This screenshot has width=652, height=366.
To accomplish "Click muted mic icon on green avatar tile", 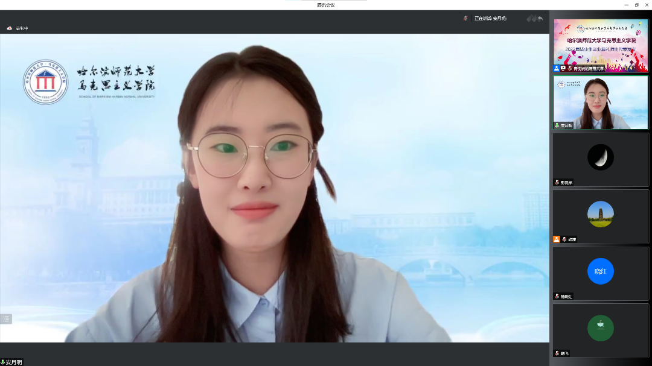I will pyautogui.click(x=557, y=353).
